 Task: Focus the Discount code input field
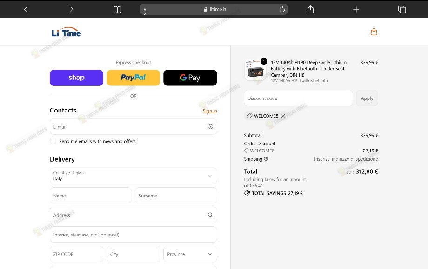coord(298,98)
